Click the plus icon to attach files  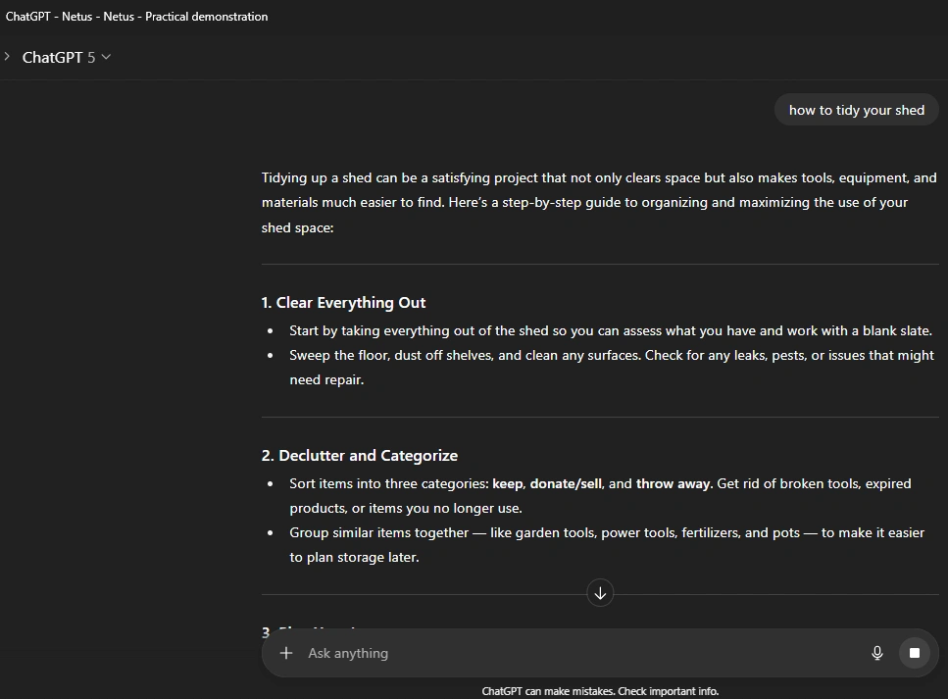tap(286, 653)
